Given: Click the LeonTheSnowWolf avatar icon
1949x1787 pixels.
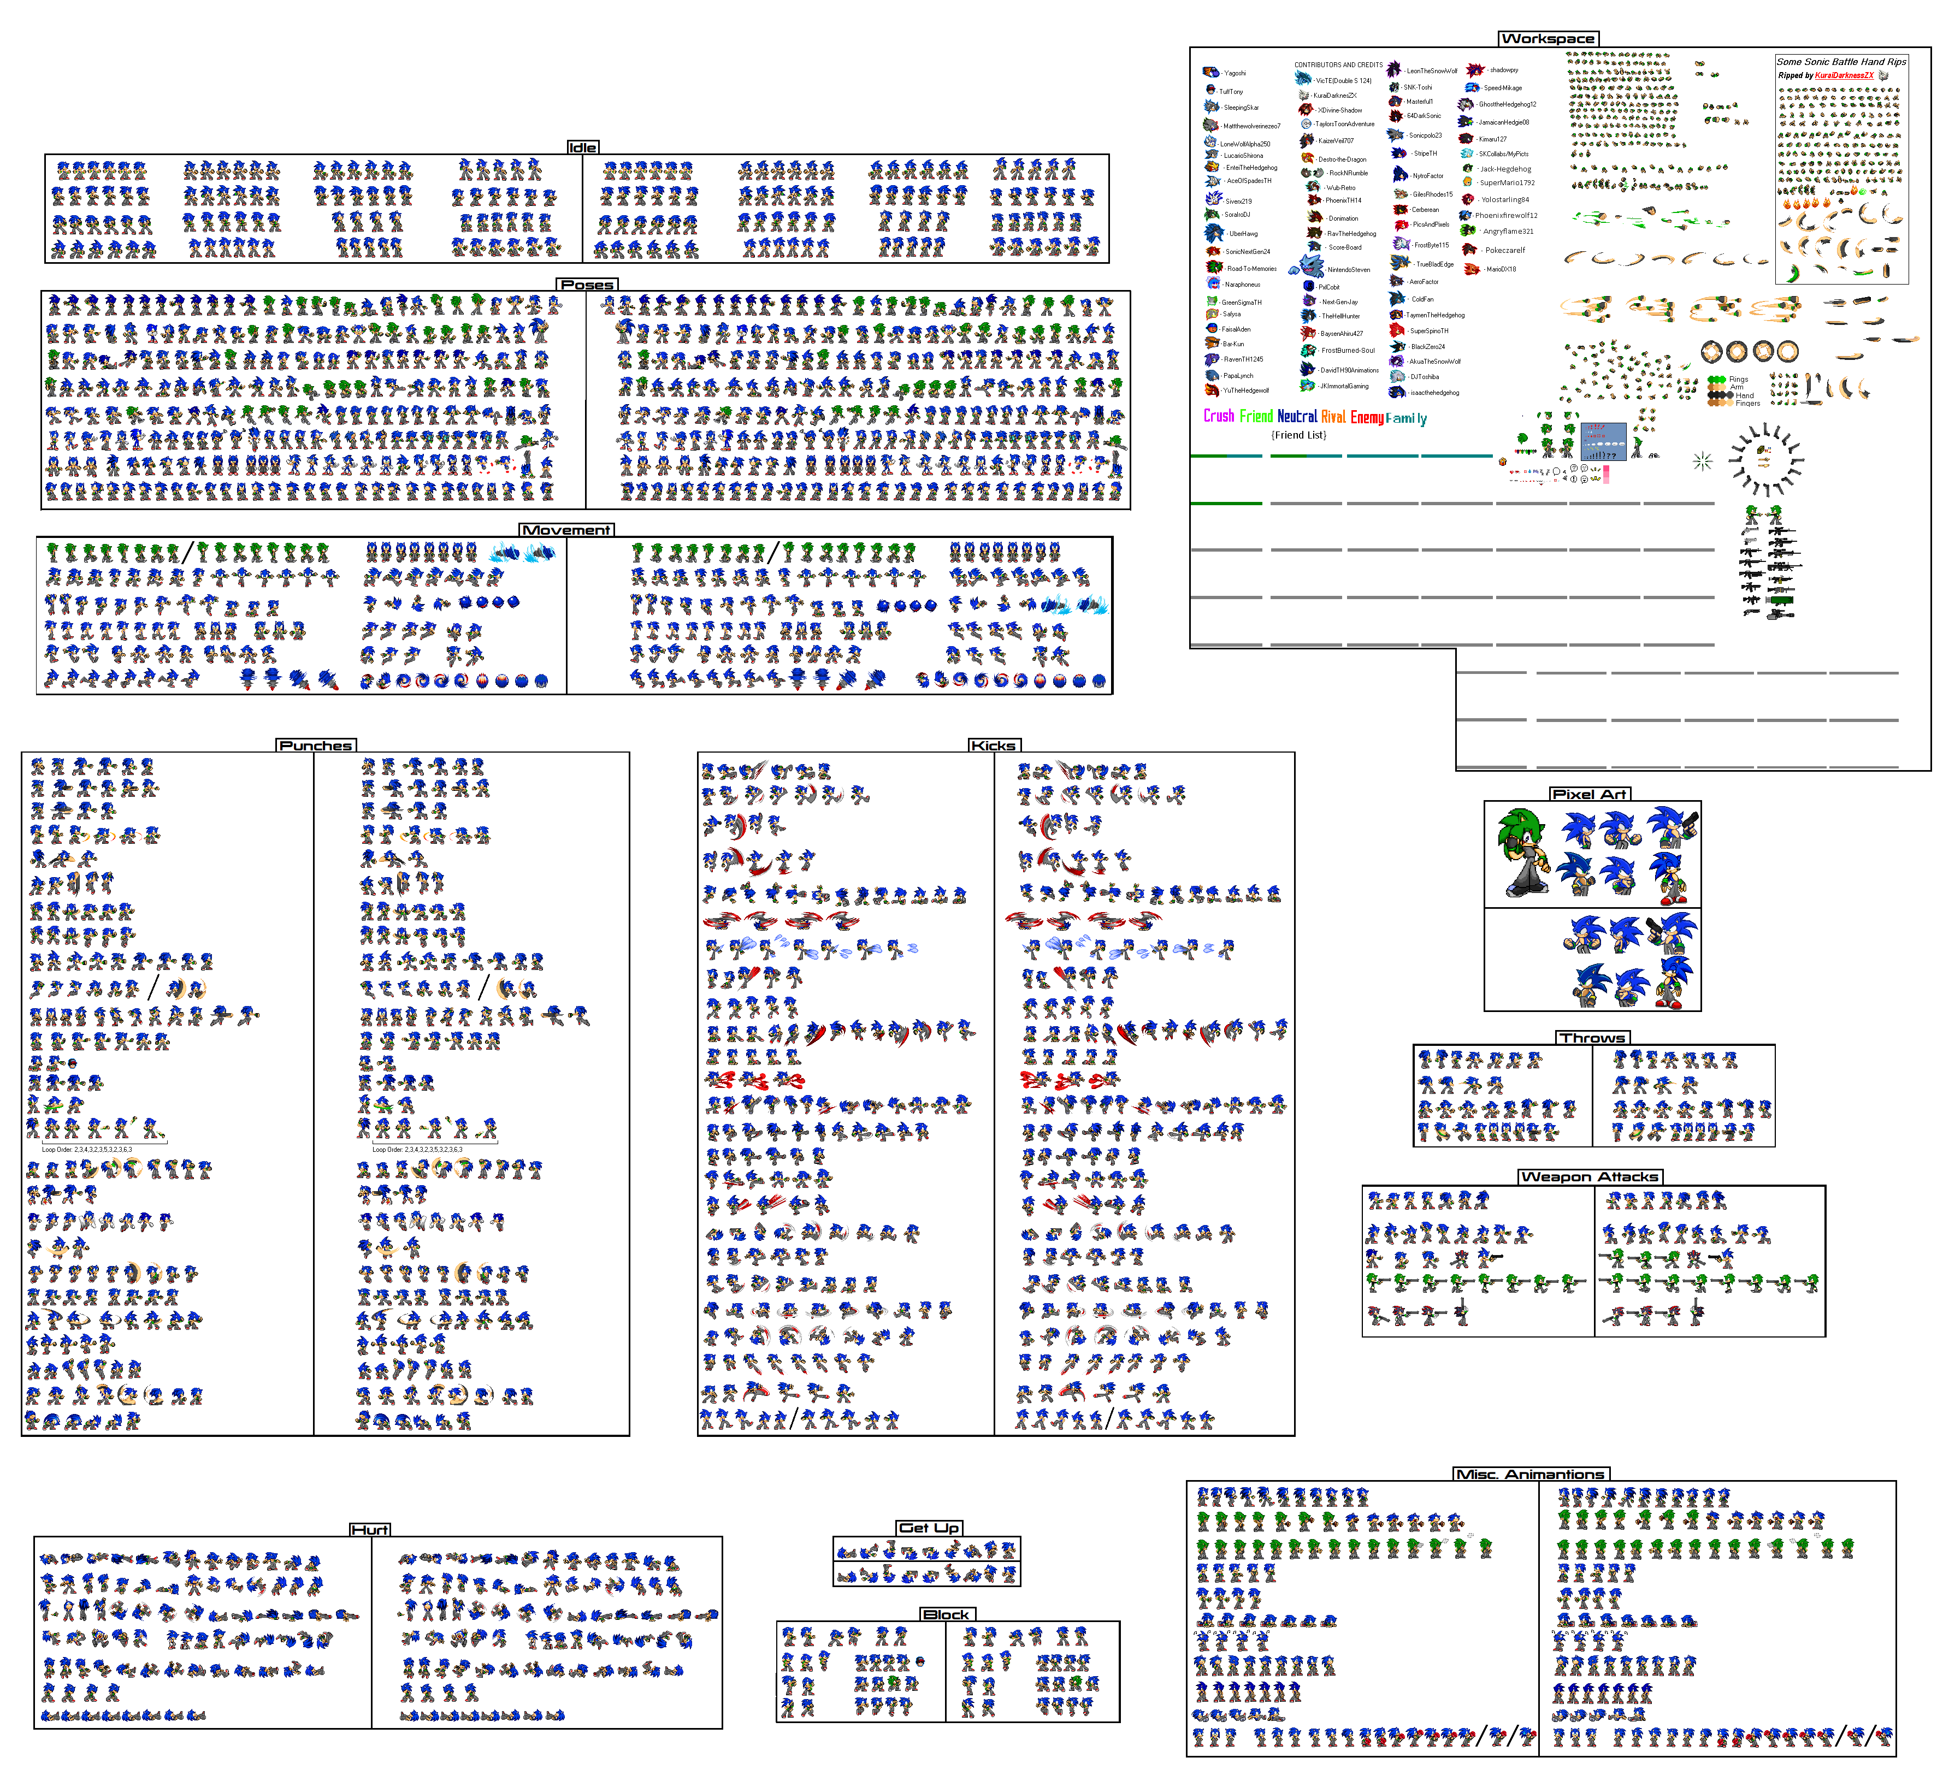Looking at the screenshot, I should (x=1394, y=69).
